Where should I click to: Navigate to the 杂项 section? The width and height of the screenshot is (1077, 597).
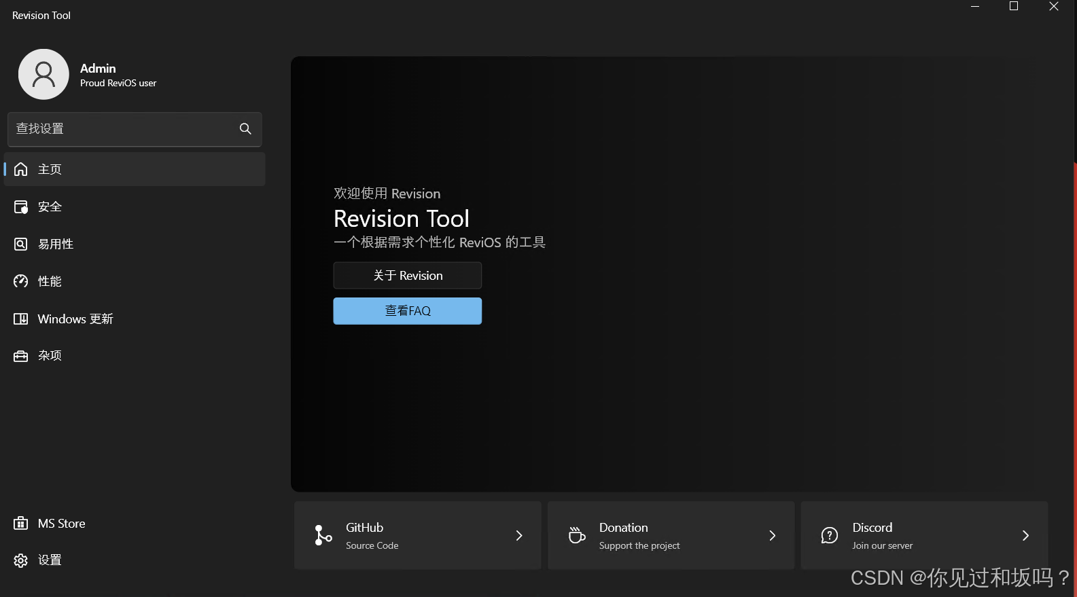(135, 356)
